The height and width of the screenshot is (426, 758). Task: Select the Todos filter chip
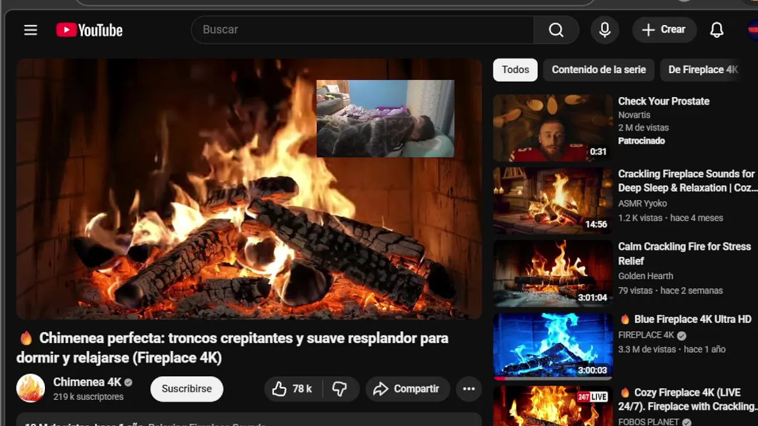tap(515, 70)
